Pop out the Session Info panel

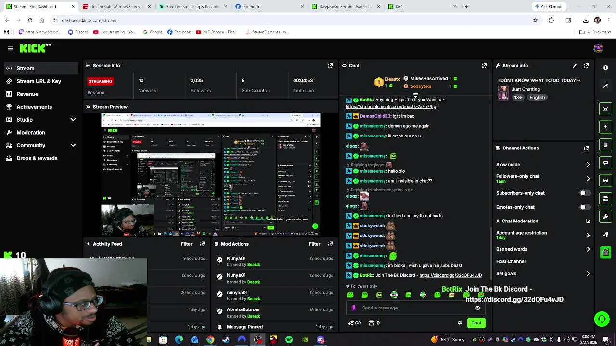(x=330, y=66)
